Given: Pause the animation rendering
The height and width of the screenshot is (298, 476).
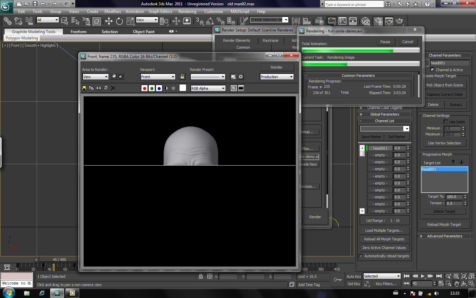Looking at the screenshot, I should [x=385, y=41].
